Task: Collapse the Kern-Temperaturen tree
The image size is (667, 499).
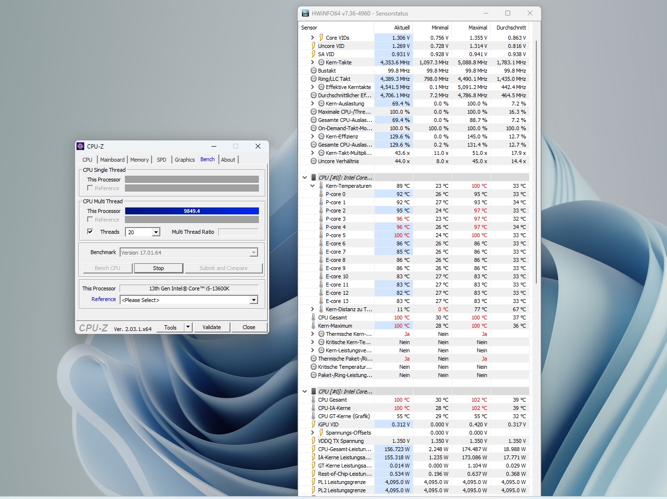Action: [x=313, y=185]
